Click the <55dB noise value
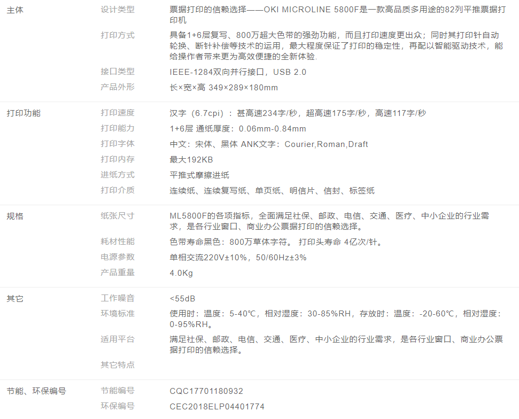Screen dimensions: 519x419 tap(182, 299)
